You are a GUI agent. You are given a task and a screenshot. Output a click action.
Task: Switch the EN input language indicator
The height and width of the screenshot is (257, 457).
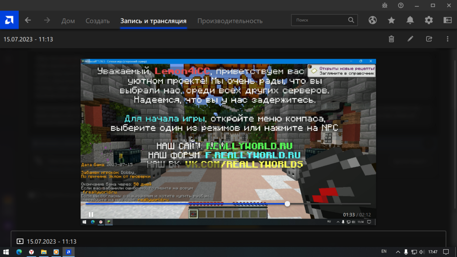(384, 252)
